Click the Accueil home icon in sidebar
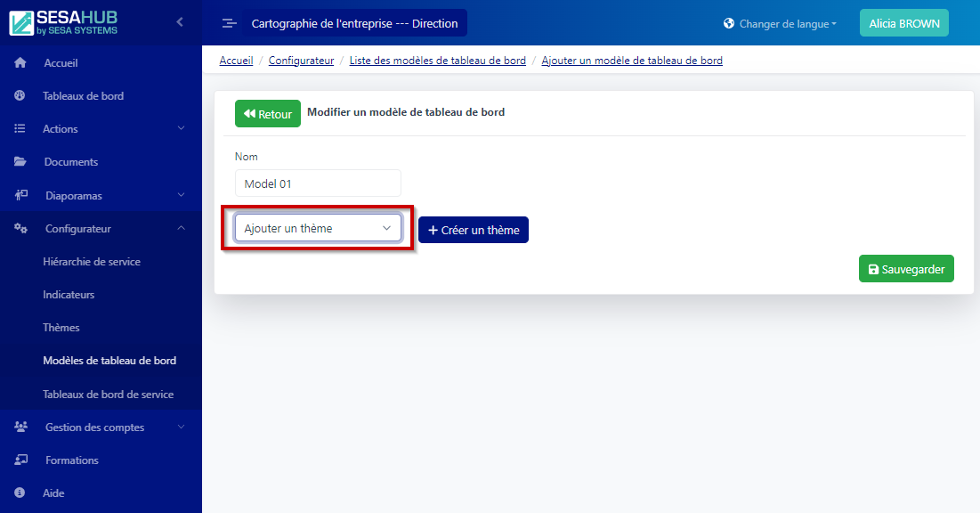 point(20,62)
